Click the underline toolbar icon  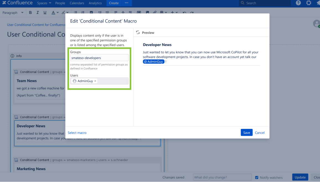(45, 12)
